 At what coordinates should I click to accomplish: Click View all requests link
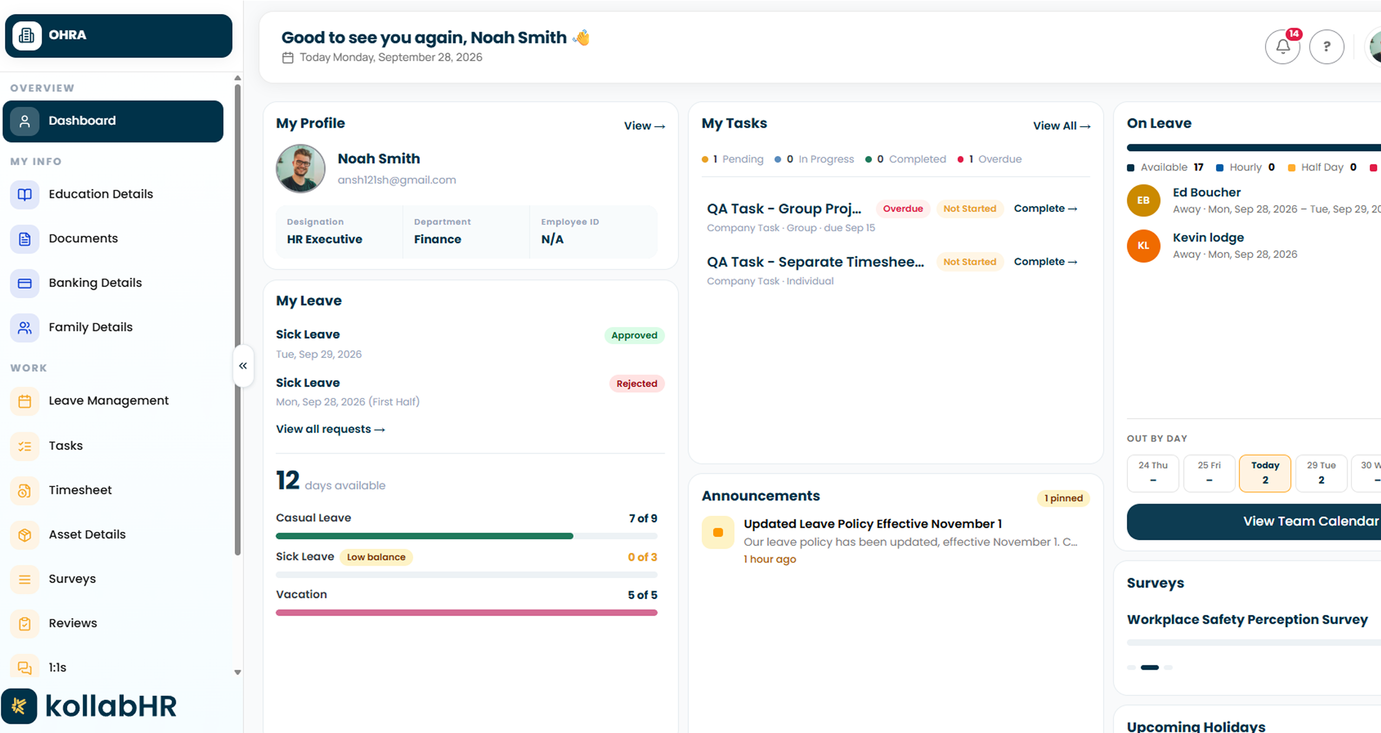click(330, 429)
